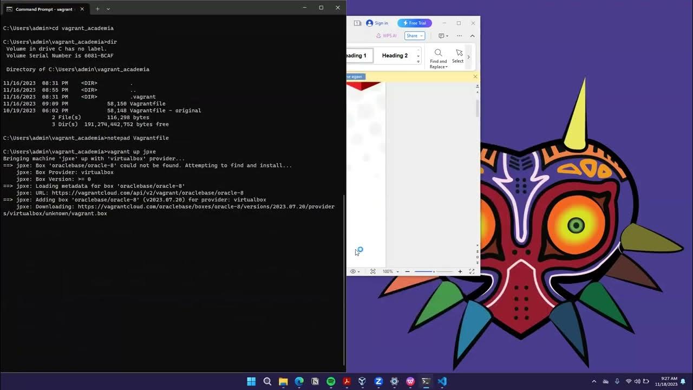Collapse the WPS ribbon with the chevron
The height and width of the screenshot is (390, 693).
click(x=472, y=36)
